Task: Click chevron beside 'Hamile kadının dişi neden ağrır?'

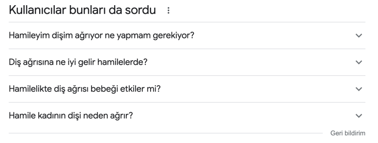Action: pos(359,116)
